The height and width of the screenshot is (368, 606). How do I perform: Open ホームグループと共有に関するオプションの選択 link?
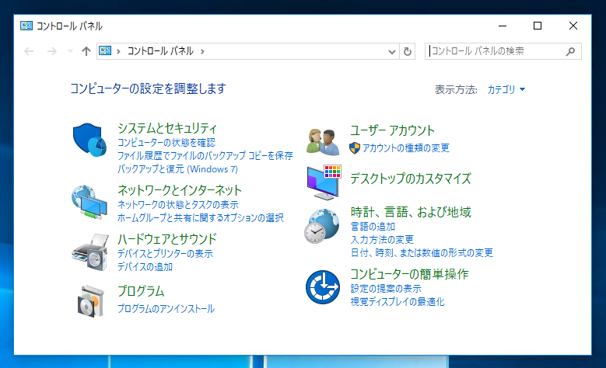[201, 218]
